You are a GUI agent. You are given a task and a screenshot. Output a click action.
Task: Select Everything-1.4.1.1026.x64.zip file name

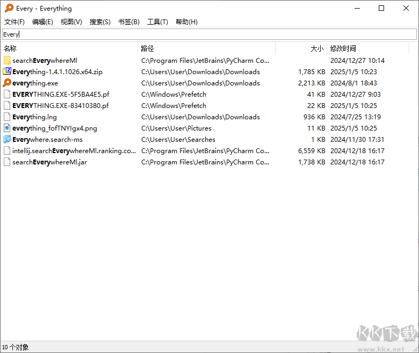coord(57,72)
